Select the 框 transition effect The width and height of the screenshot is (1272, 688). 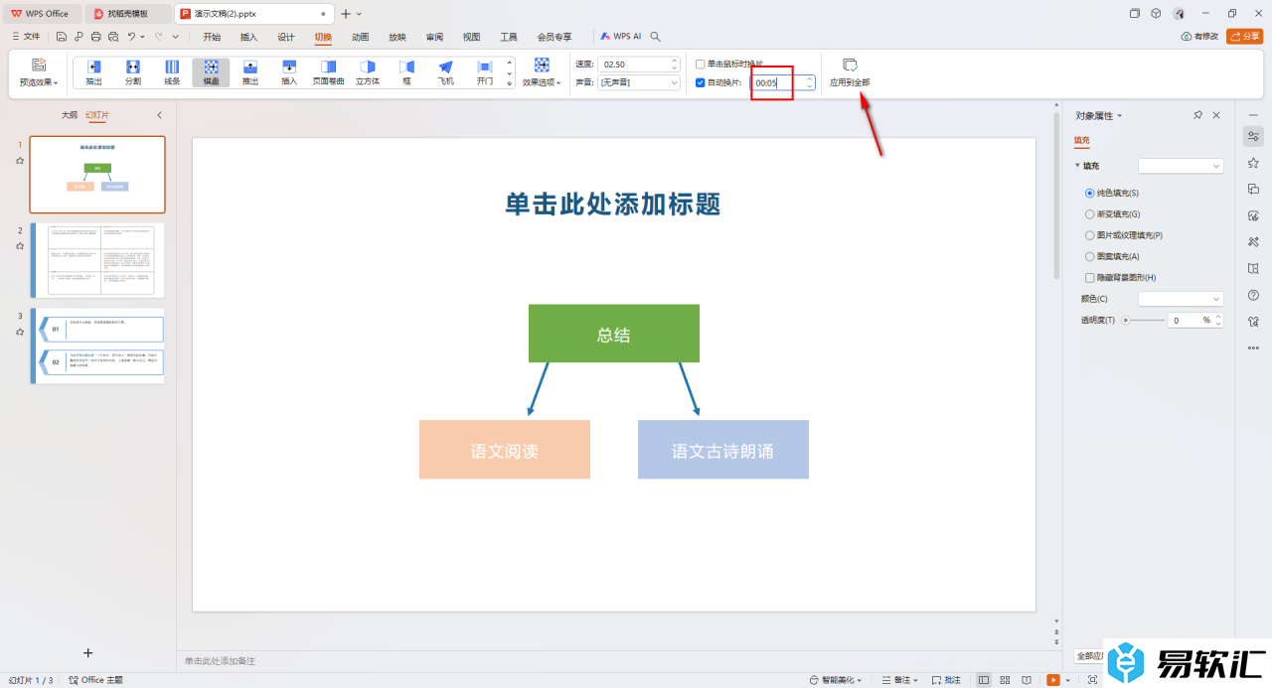click(406, 72)
